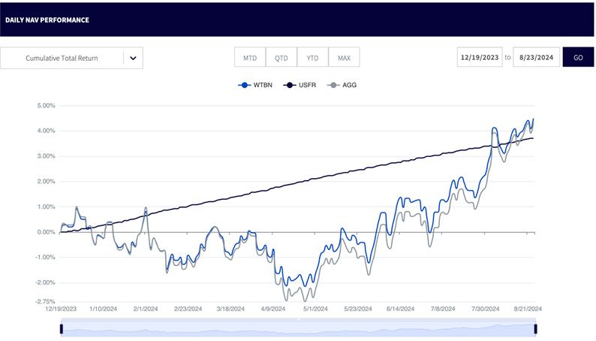Click the 4.00% y-axis label
Viewport: 596px width, 341px height.
(46, 131)
